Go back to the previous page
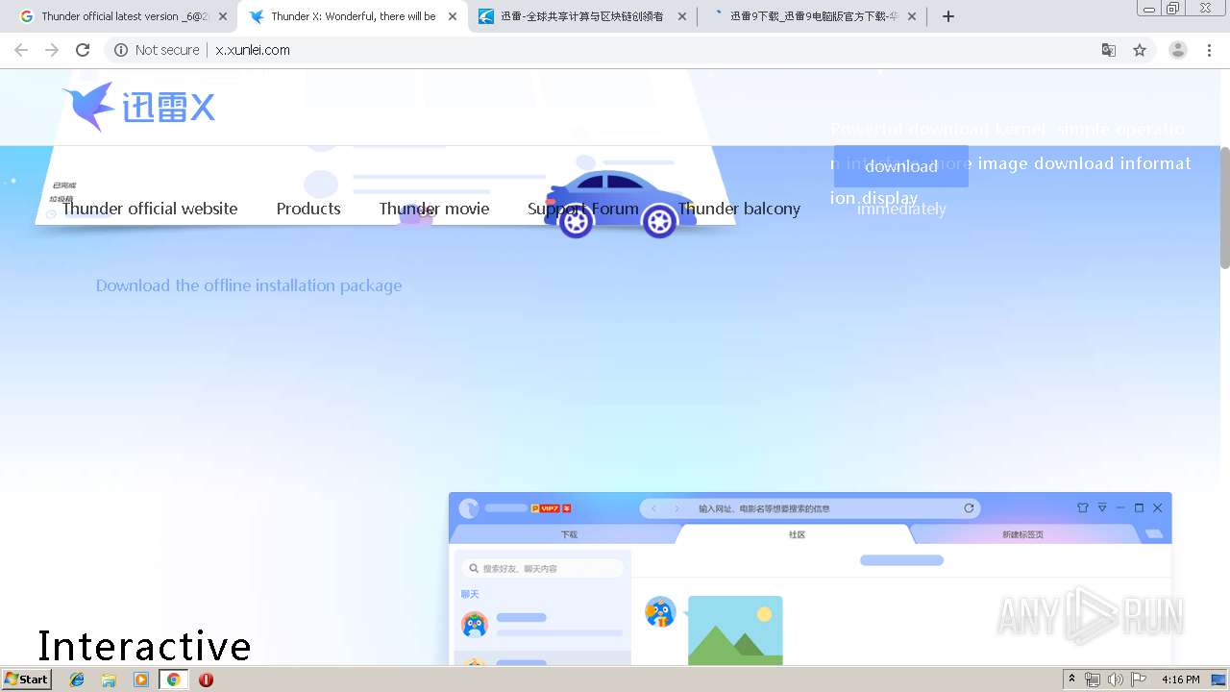Viewport: 1230px width, 692px height. click(x=21, y=50)
